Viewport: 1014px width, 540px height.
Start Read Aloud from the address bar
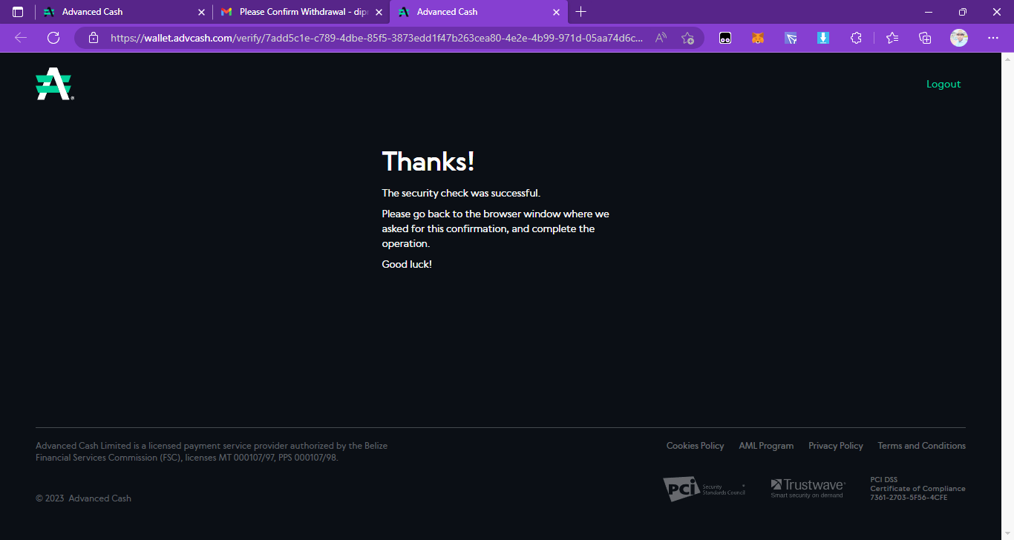click(661, 38)
